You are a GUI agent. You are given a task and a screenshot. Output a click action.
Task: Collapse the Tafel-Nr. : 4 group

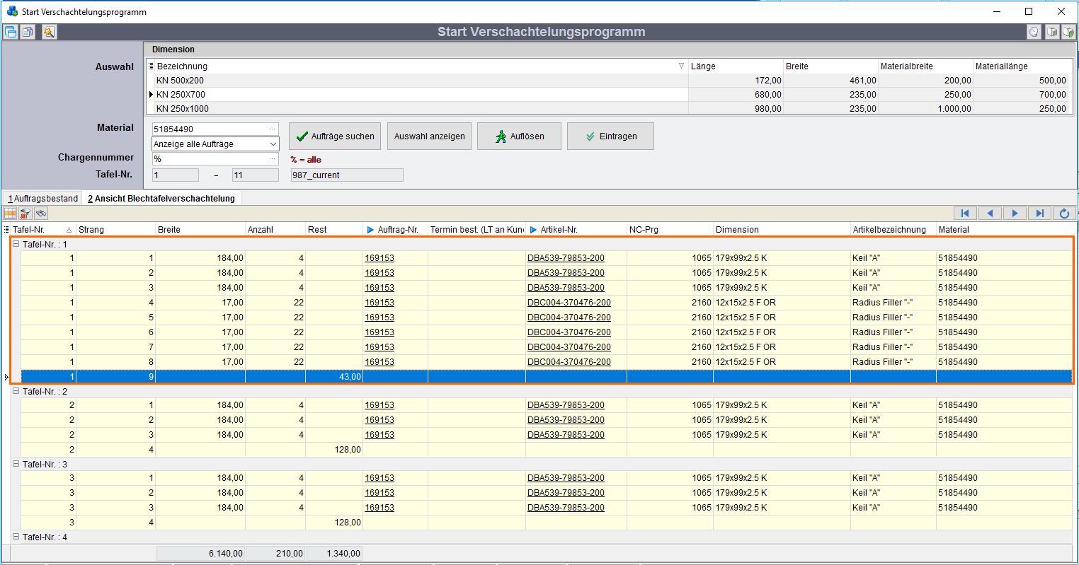point(16,537)
